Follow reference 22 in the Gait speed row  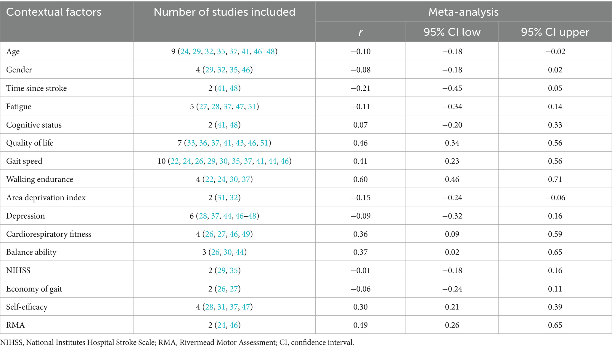175,161
